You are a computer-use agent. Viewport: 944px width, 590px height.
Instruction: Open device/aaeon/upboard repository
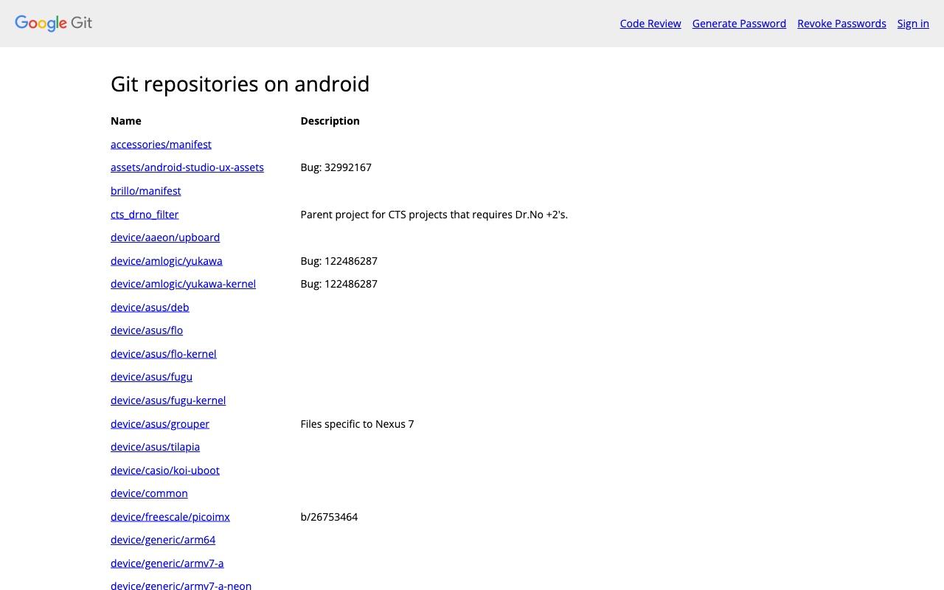[x=165, y=237]
